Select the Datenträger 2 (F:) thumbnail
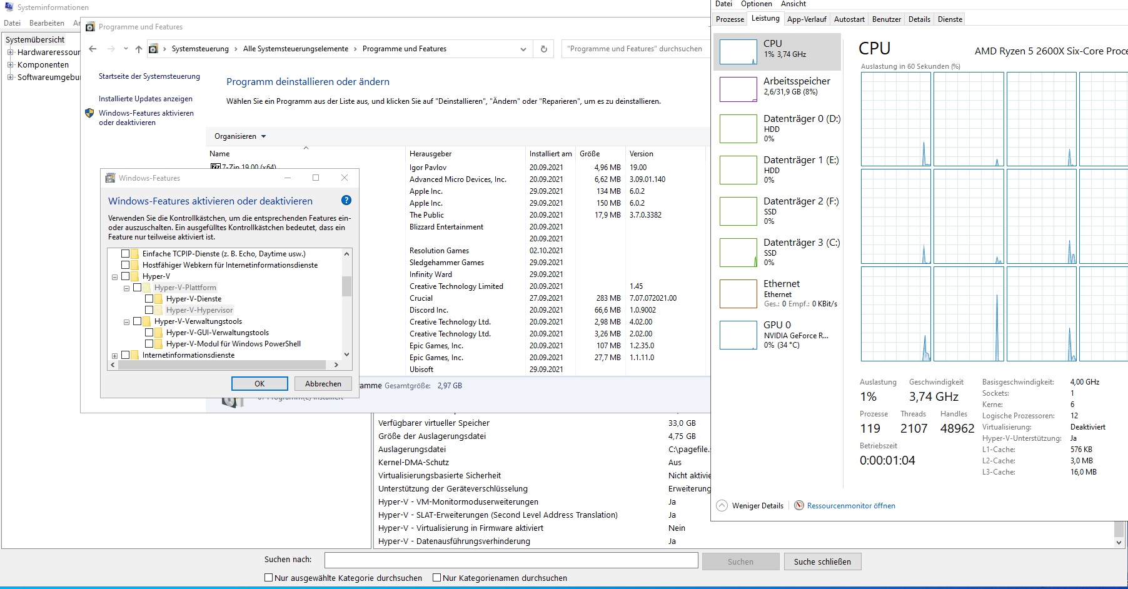The width and height of the screenshot is (1128, 589). tap(738, 211)
